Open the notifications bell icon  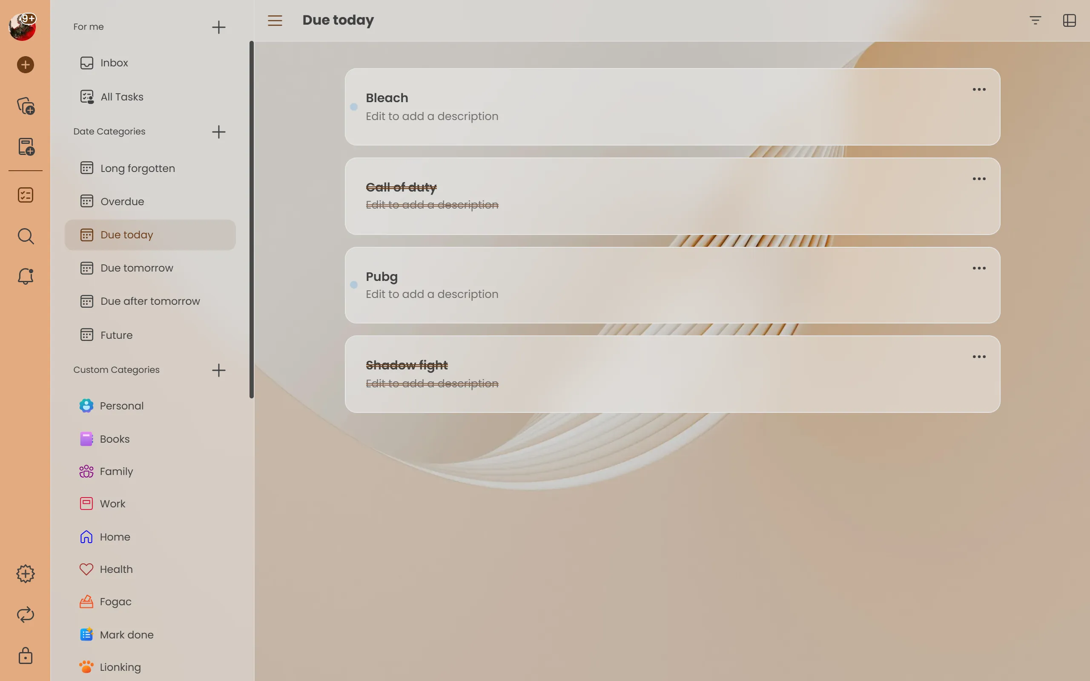(x=25, y=276)
